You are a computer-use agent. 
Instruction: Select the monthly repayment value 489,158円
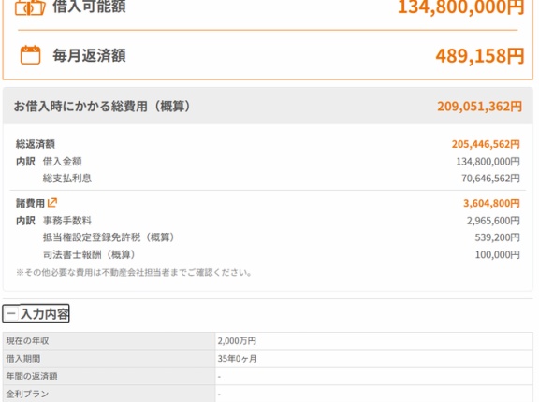tap(479, 55)
